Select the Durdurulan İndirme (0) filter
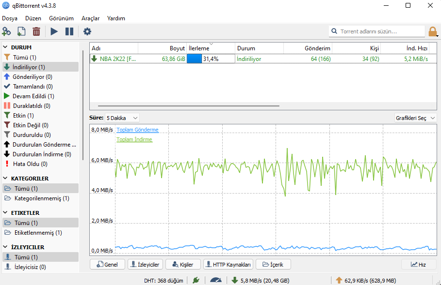The height and width of the screenshot is (285, 441). pos(40,154)
